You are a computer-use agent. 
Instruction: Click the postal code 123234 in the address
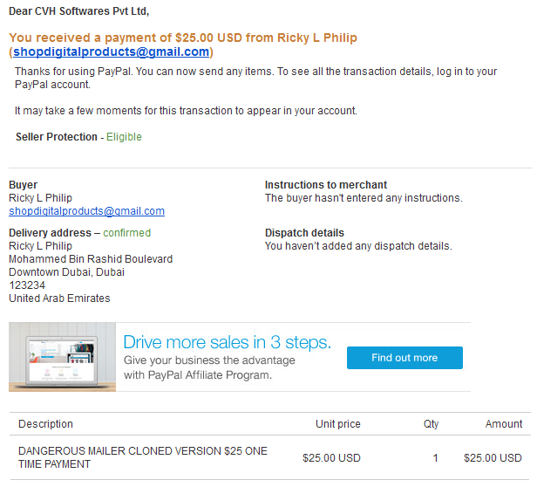27,285
